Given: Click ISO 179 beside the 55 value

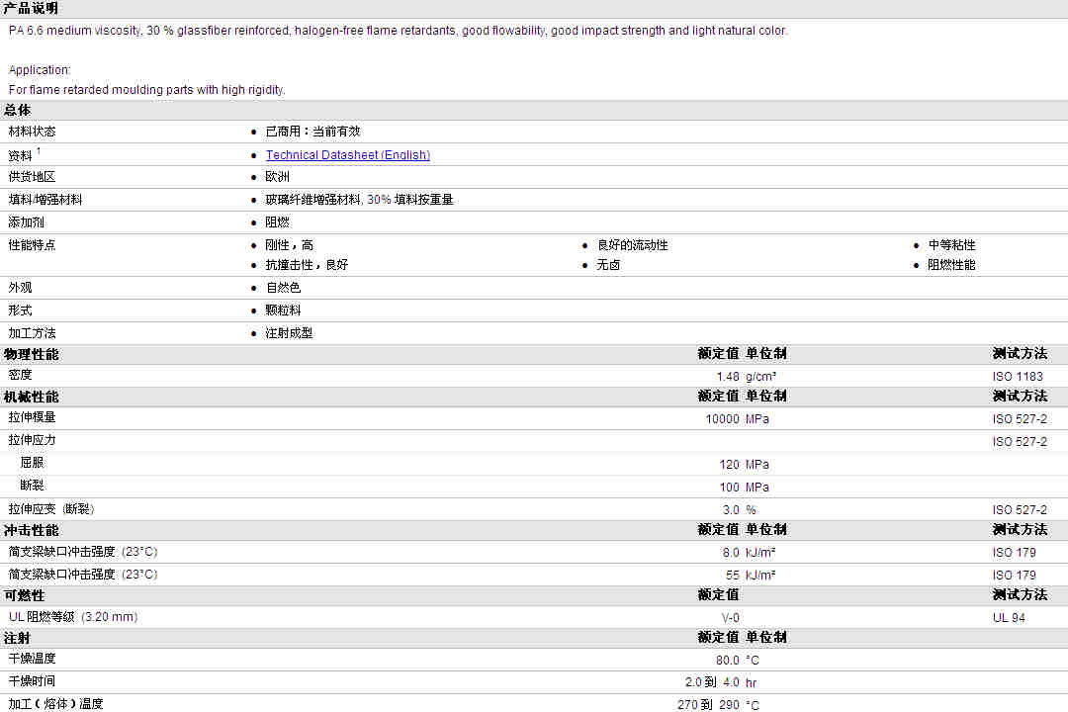Looking at the screenshot, I should click(x=1014, y=576).
